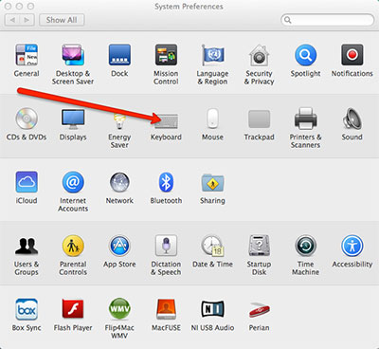Go forward with the right arrow button

click(27, 20)
